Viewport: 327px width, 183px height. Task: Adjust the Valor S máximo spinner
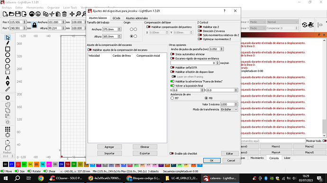236,104
